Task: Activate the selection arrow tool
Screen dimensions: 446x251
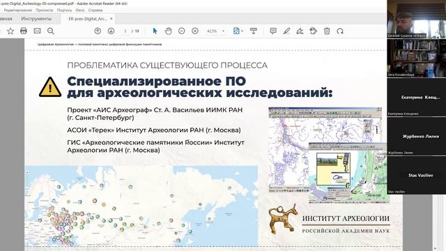Action: 155,31
